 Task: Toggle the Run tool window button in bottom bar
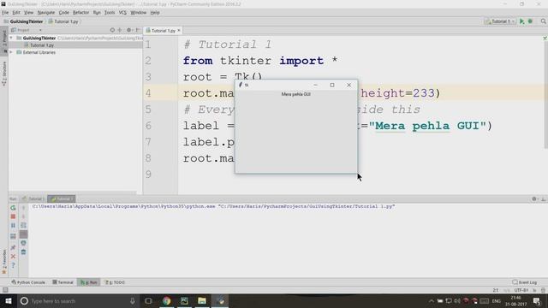[x=89, y=282]
